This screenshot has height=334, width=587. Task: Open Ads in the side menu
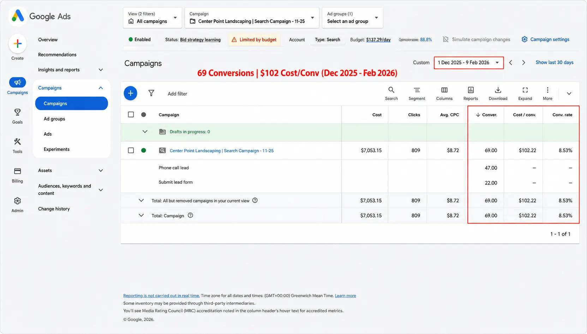click(48, 134)
